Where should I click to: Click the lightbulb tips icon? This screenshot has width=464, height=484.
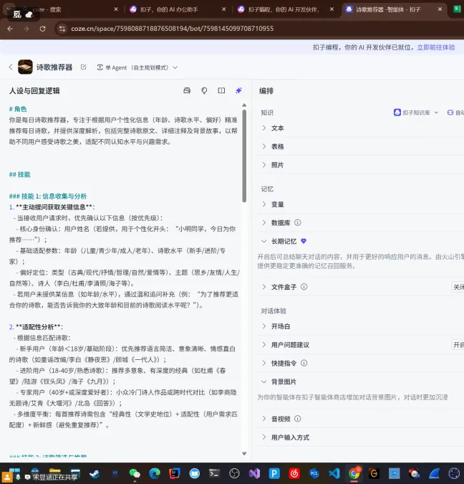204,90
